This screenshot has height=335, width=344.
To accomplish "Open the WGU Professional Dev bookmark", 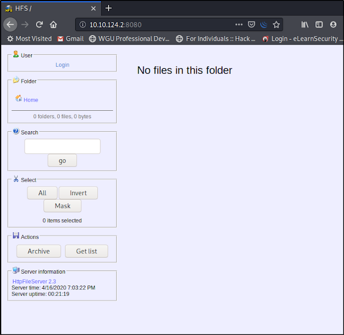I will [x=129, y=39].
